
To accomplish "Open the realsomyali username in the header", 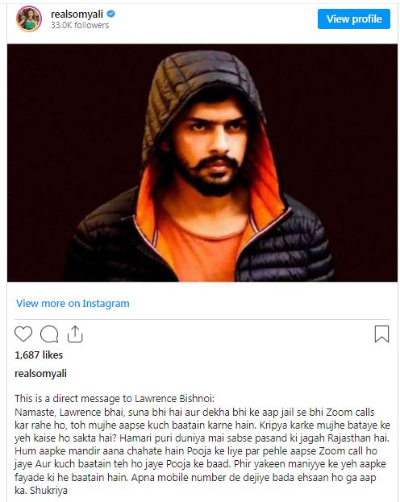I will 77,15.
